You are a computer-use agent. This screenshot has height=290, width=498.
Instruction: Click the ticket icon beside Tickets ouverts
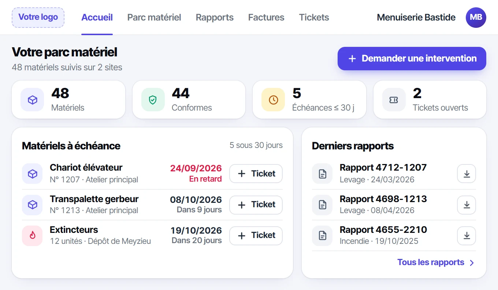click(394, 100)
